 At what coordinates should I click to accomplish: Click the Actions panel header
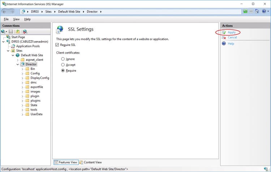coord(245,26)
